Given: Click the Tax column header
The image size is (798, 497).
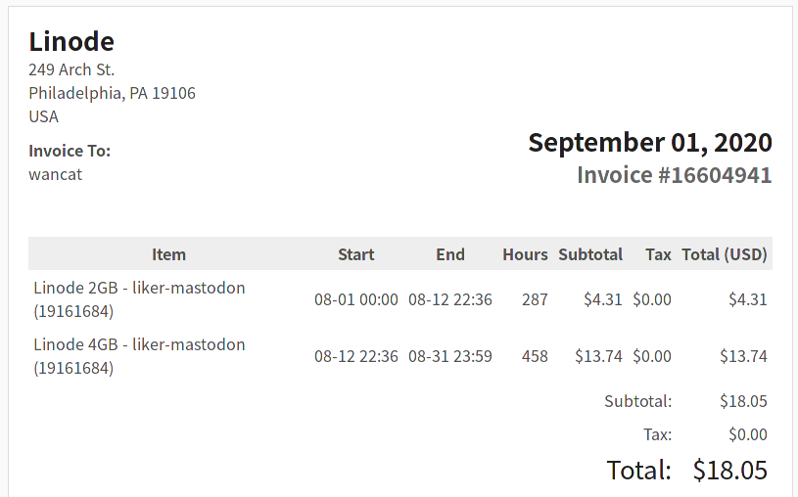Looking at the screenshot, I should [658, 253].
